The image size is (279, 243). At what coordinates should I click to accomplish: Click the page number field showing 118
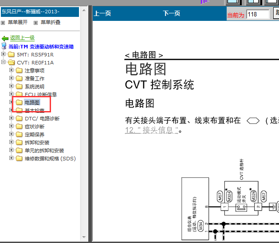tap(258, 14)
